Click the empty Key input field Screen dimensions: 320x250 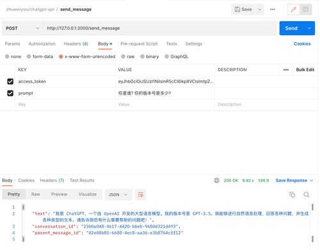point(65,104)
